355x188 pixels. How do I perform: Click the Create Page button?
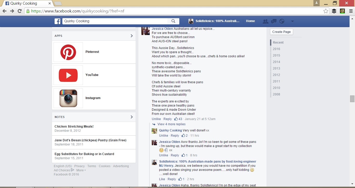(x=281, y=32)
